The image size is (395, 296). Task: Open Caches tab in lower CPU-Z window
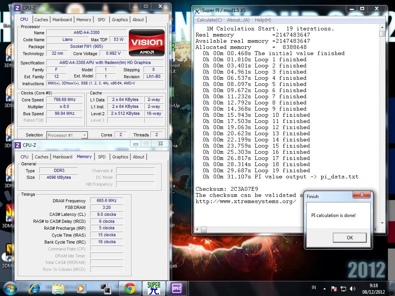42,157
